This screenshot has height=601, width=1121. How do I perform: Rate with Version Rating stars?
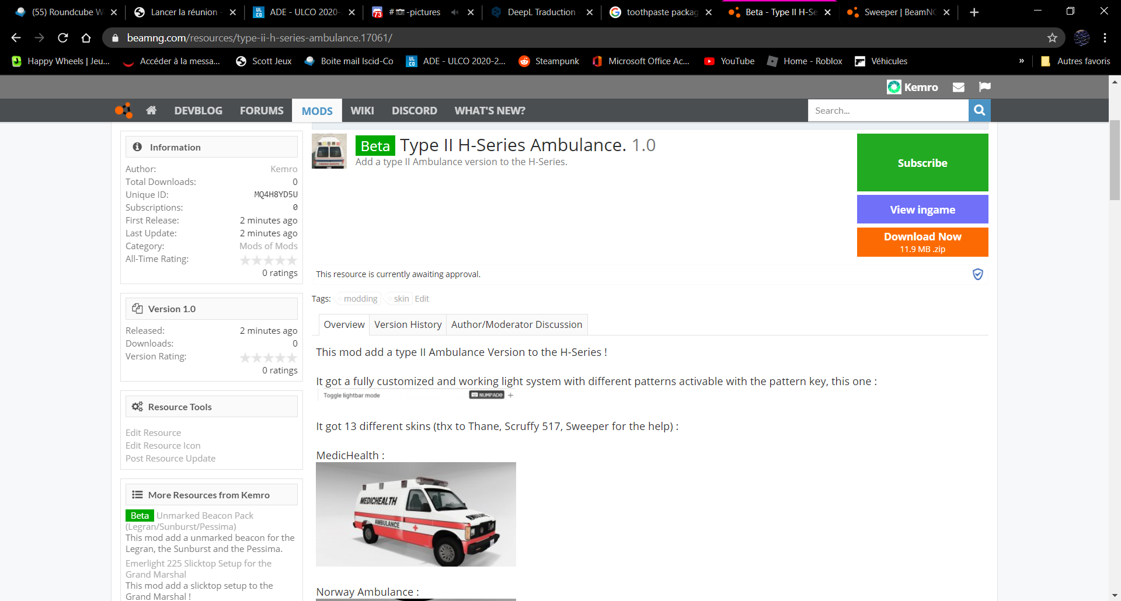(x=269, y=358)
